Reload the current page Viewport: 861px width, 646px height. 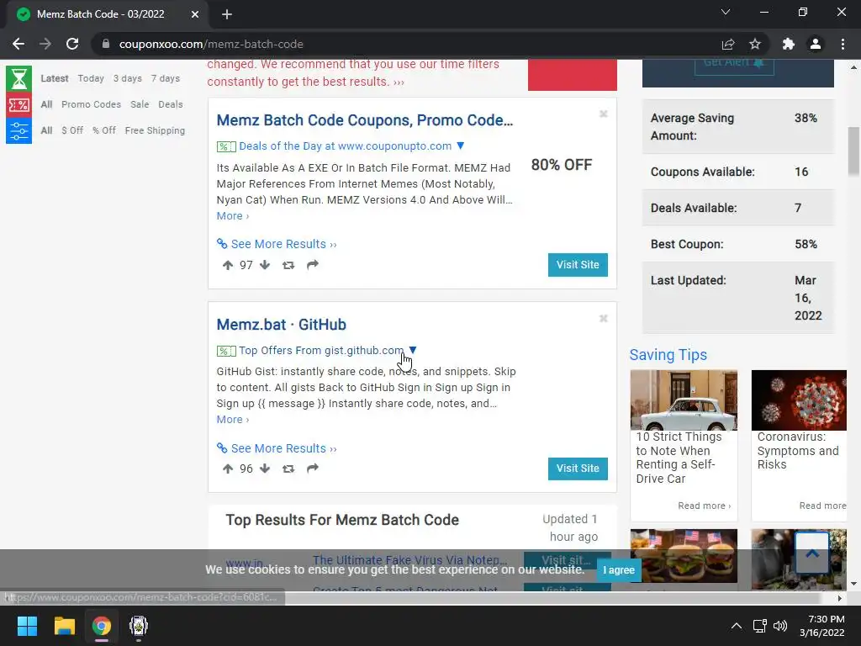coord(72,44)
